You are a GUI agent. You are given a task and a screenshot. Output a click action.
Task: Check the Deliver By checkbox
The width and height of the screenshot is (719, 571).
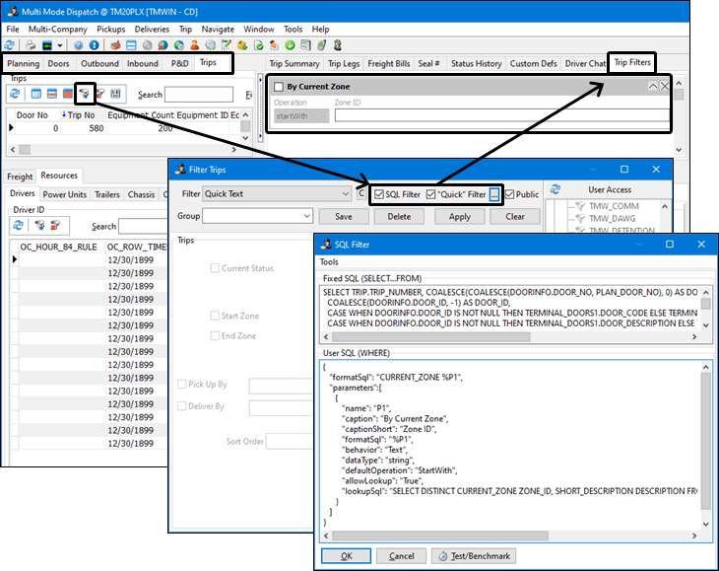181,406
